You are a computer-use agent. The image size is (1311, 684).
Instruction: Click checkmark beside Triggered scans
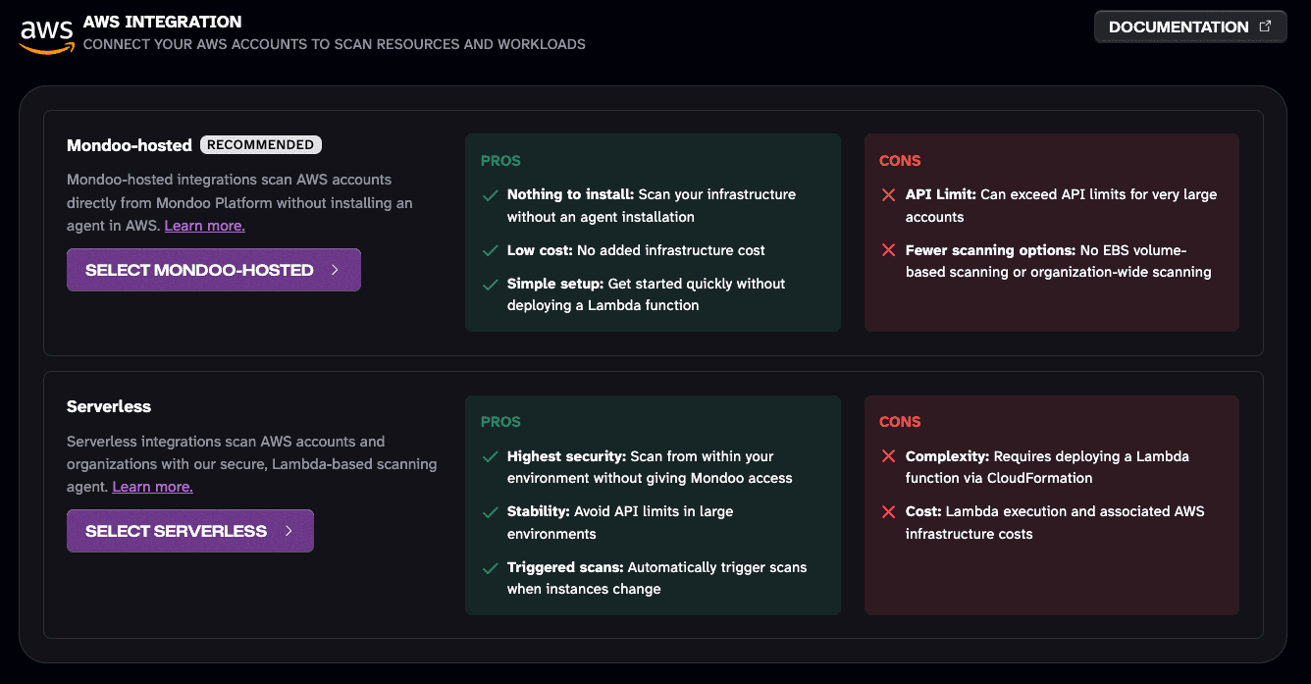pyautogui.click(x=490, y=568)
